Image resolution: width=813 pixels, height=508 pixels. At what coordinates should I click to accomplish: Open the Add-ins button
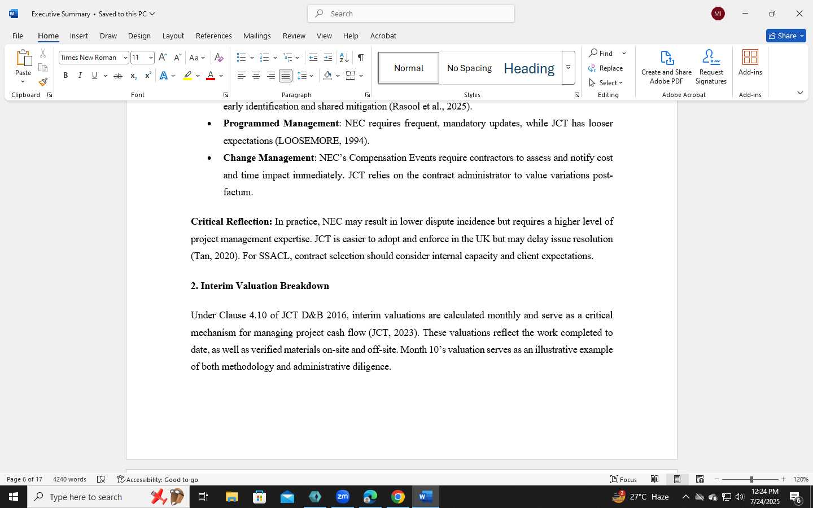pyautogui.click(x=750, y=63)
